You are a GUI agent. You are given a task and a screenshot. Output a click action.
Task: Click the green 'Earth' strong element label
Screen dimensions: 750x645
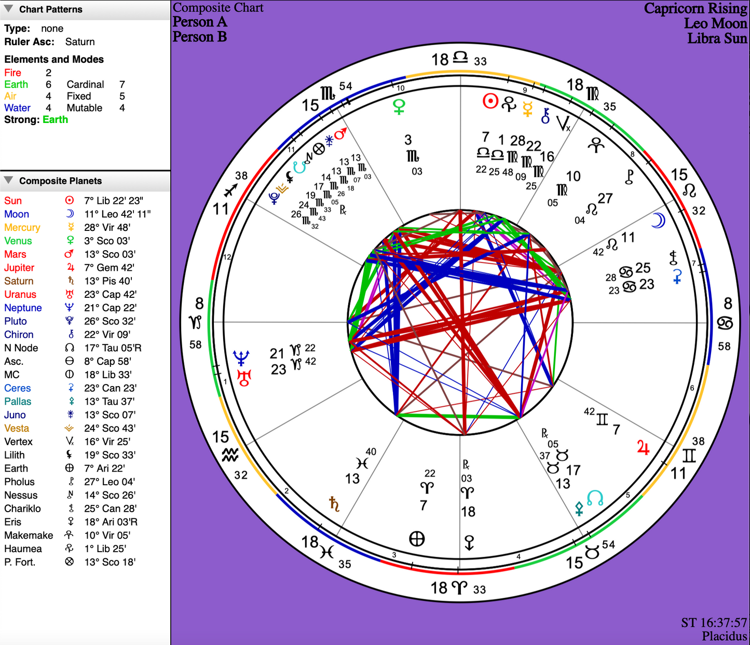[55, 120]
